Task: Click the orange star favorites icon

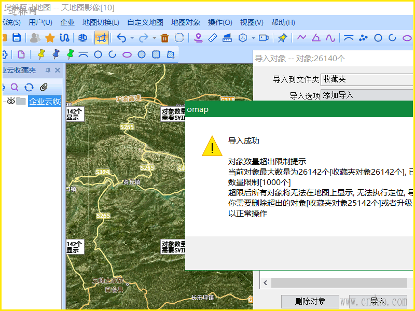Action: (50, 38)
